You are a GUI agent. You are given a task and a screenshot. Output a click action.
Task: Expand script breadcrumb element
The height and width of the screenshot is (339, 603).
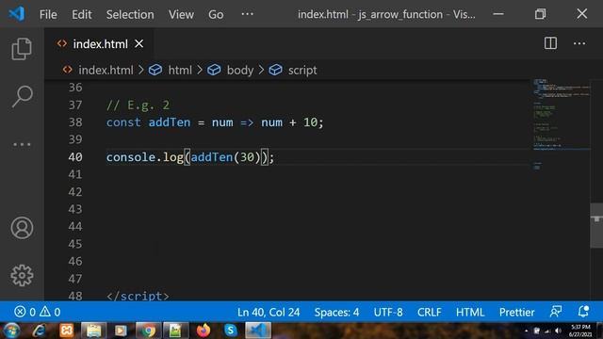click(x=302, y=71)
